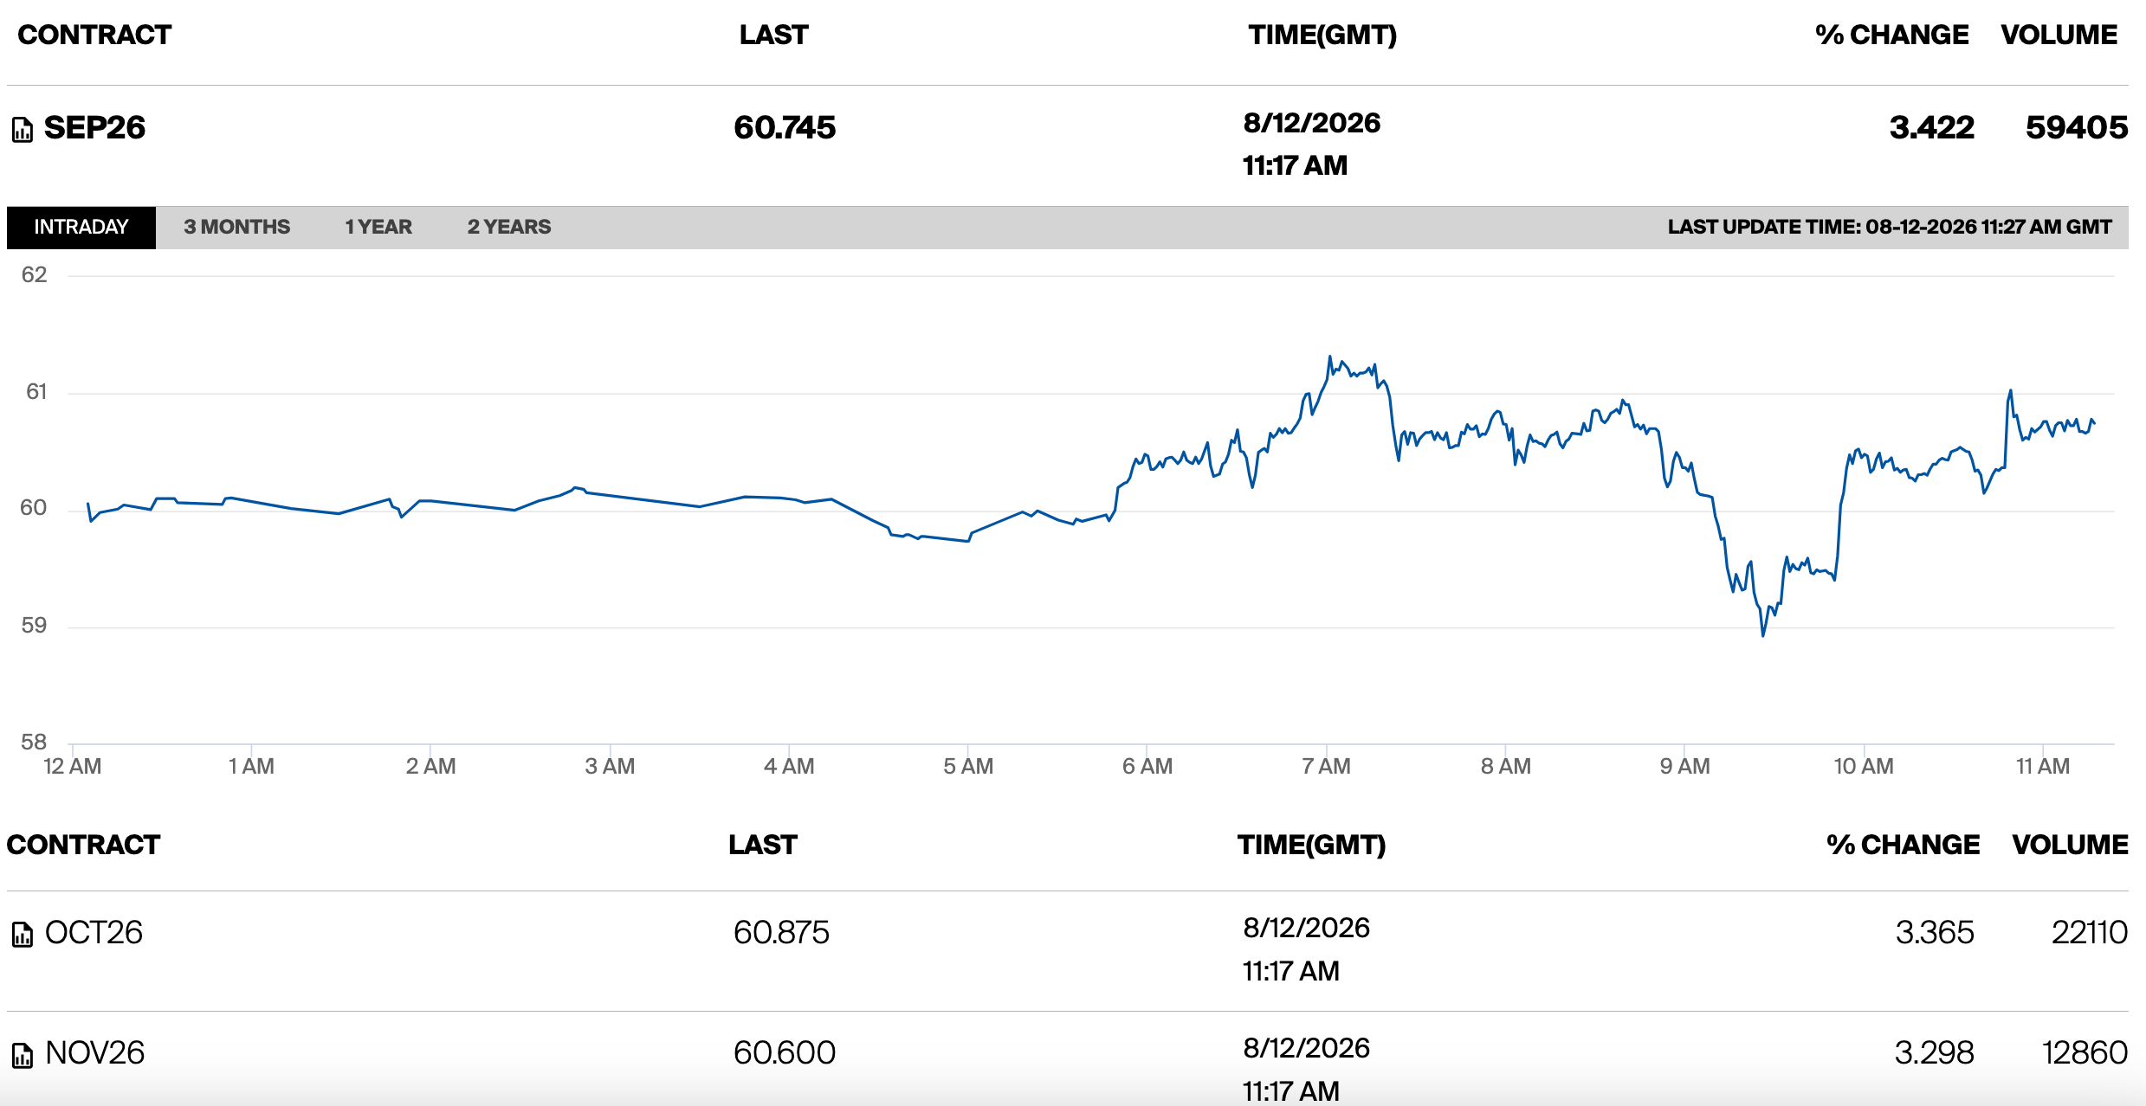Open the chart icon next to OCT26
Screen dimensions: 2146x1106
coord(23,935)
